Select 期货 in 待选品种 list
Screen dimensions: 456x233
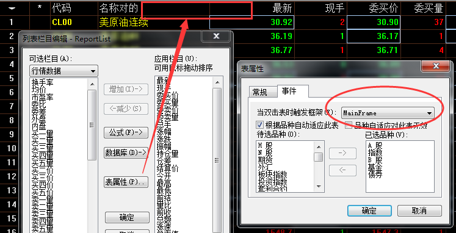pos(265,160)
